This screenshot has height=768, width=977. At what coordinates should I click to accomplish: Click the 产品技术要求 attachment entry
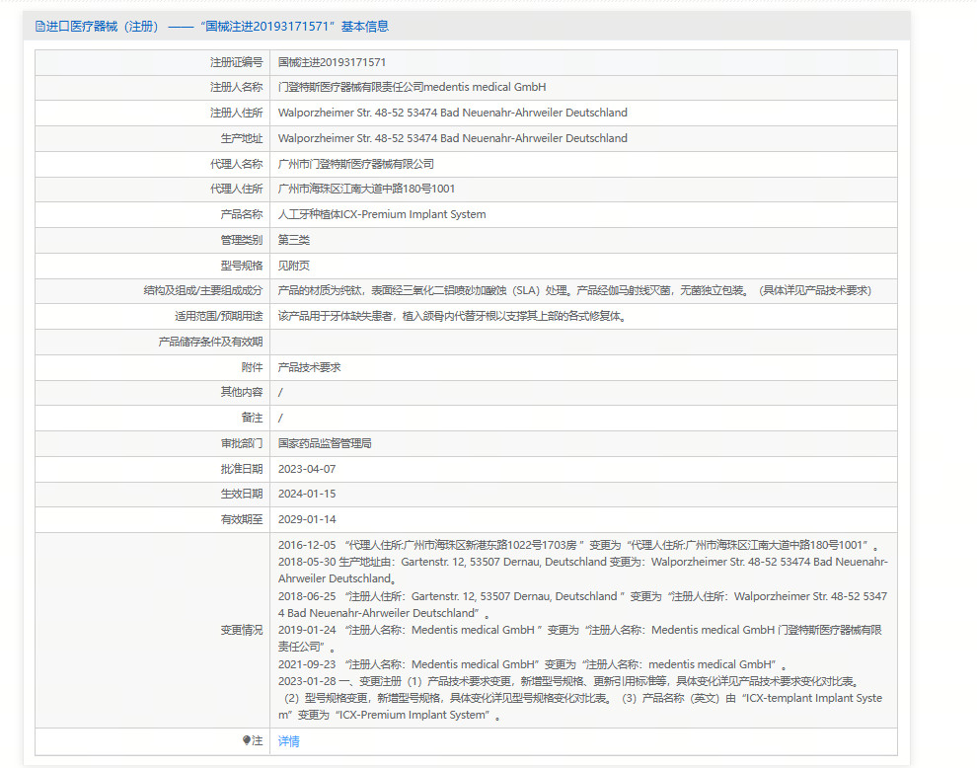coord(309,367)
